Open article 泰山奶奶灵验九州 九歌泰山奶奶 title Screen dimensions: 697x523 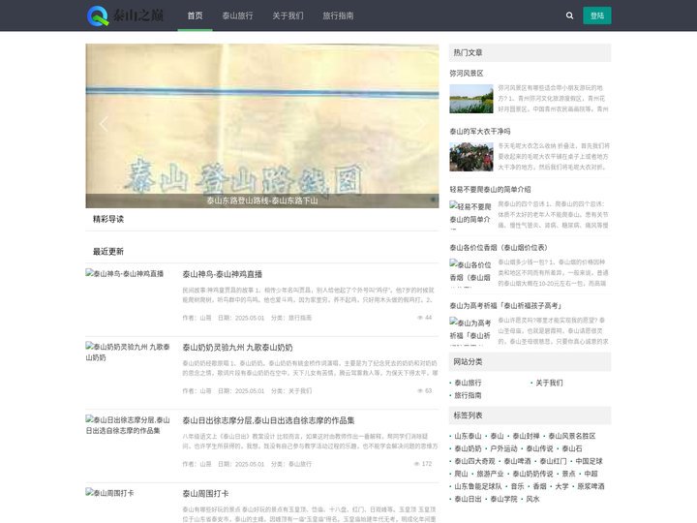tap(237, 348)
